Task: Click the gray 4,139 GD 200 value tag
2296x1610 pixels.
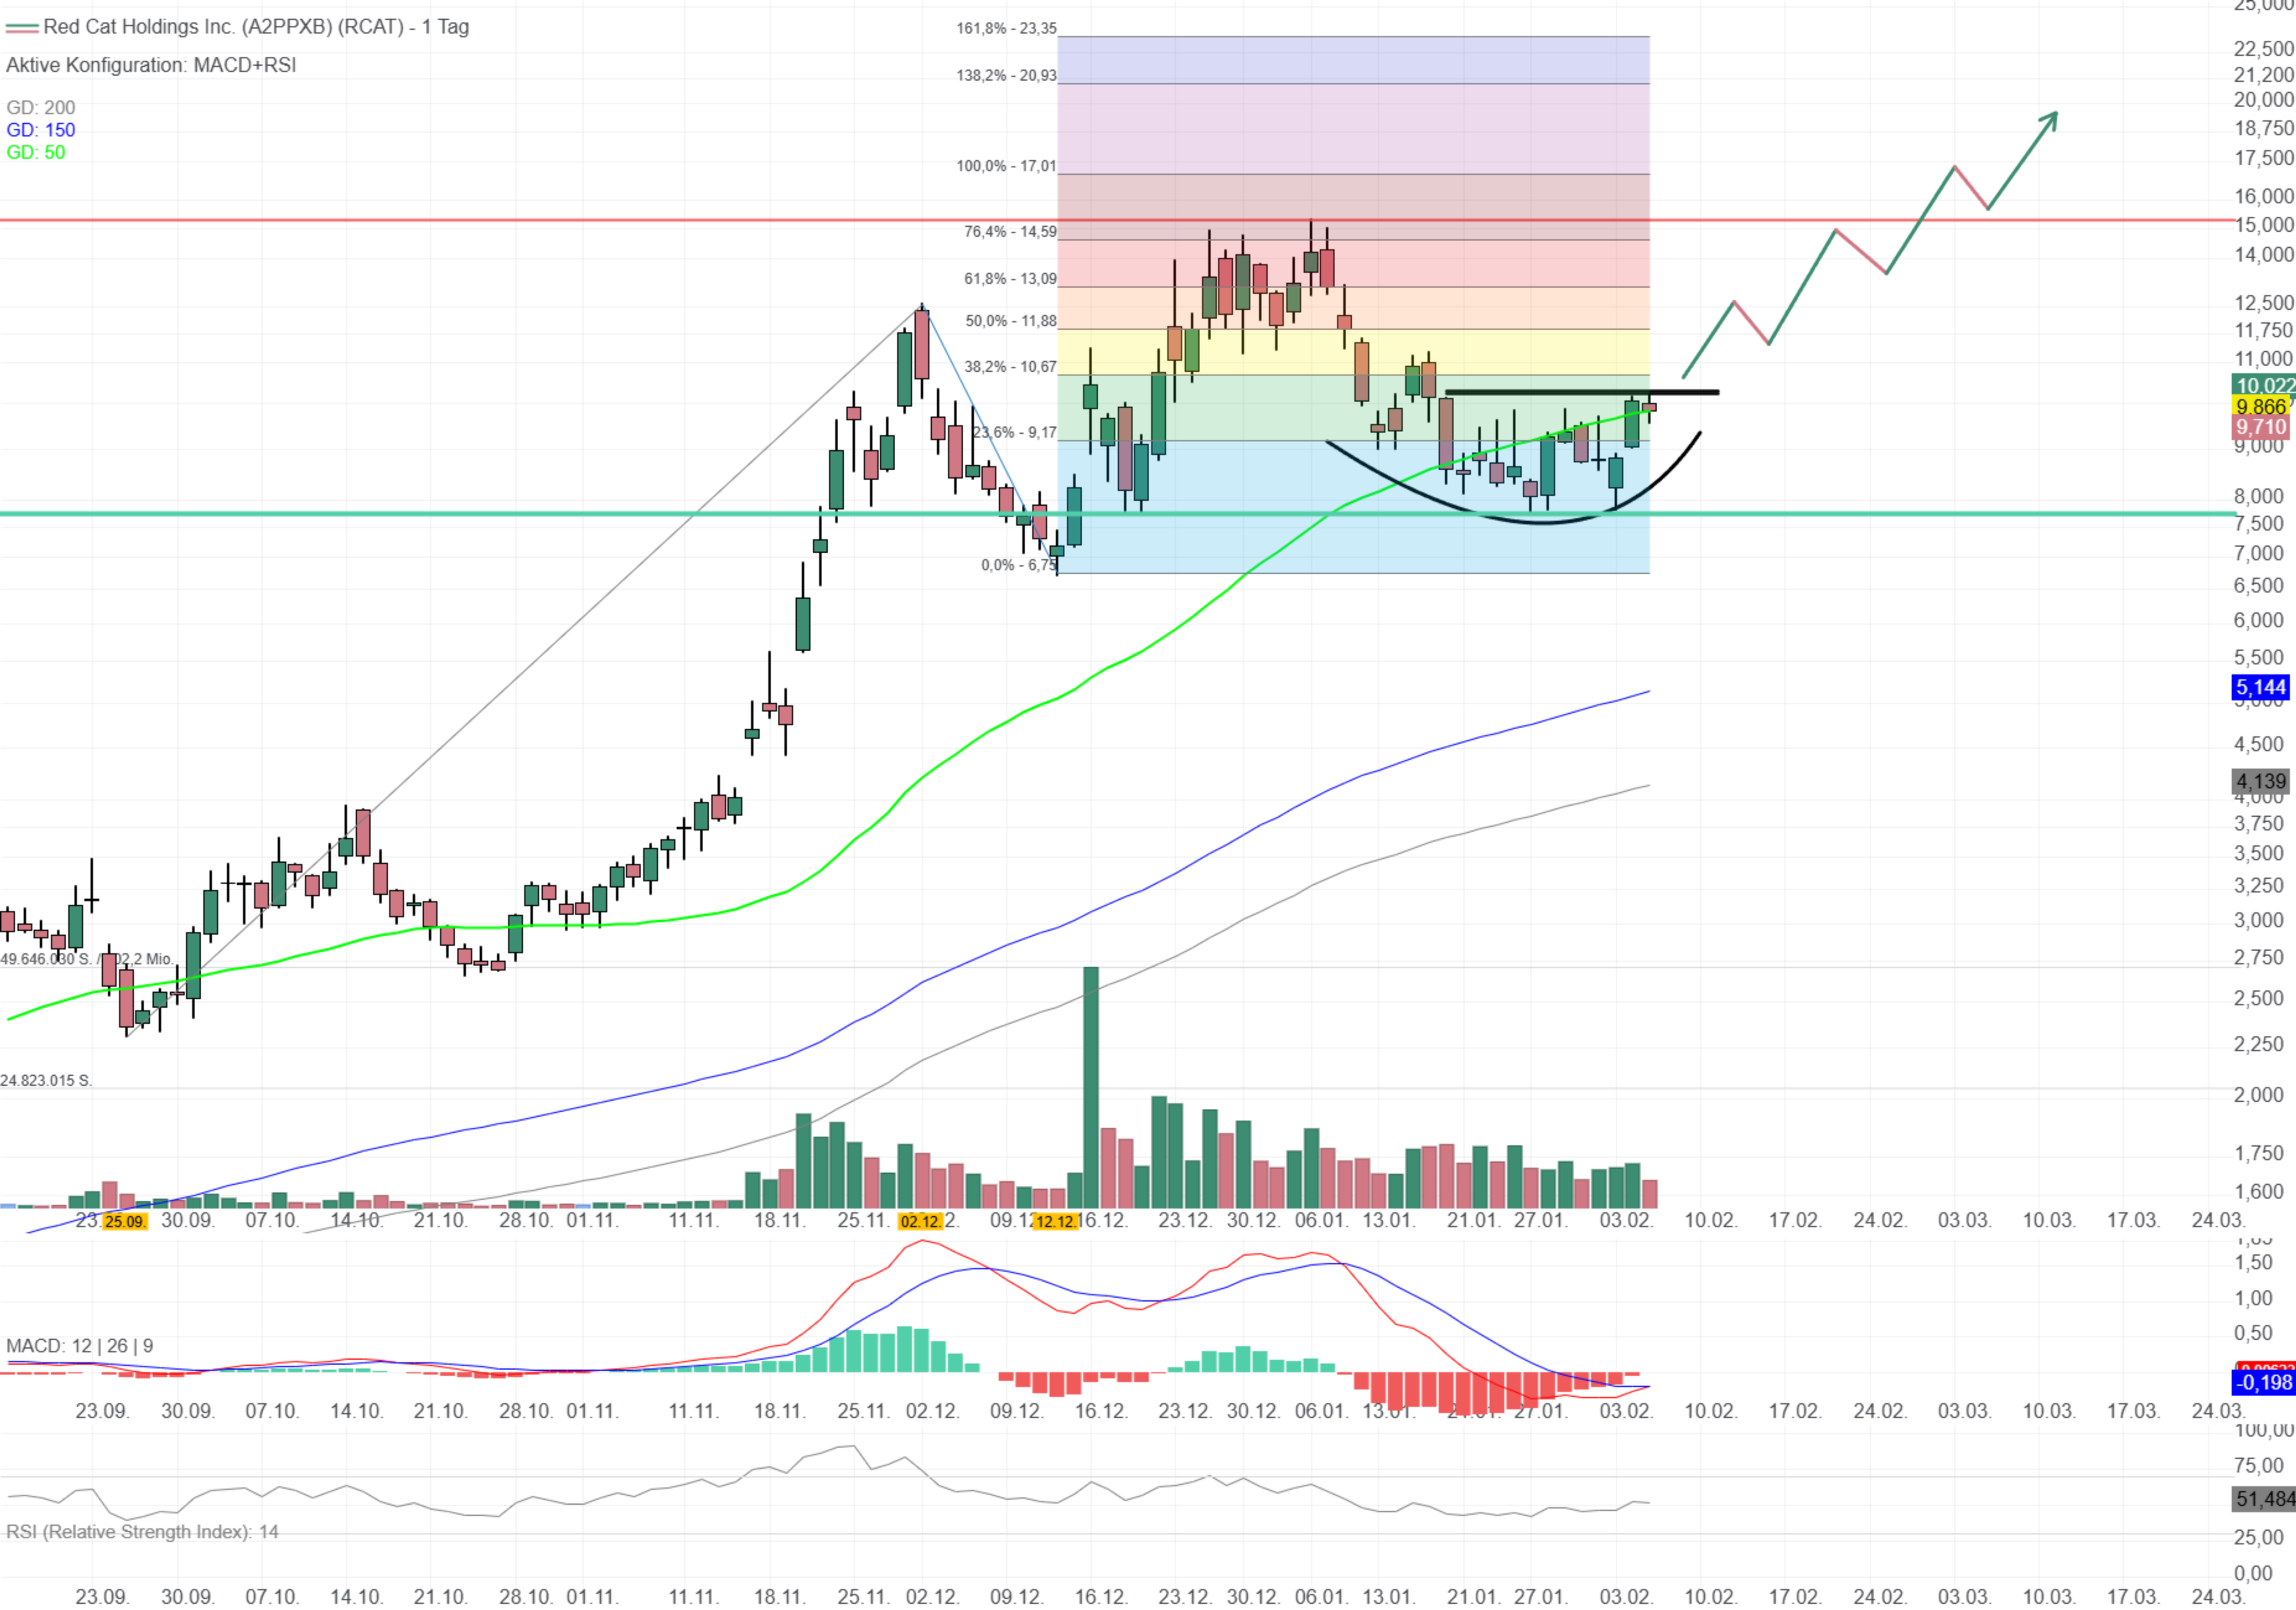Action: 2261,782
